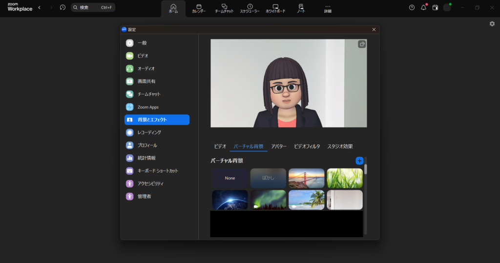The height and width of the screenshot is (263, 500).
Task: Click the 検索 search field
Action: 93,7
